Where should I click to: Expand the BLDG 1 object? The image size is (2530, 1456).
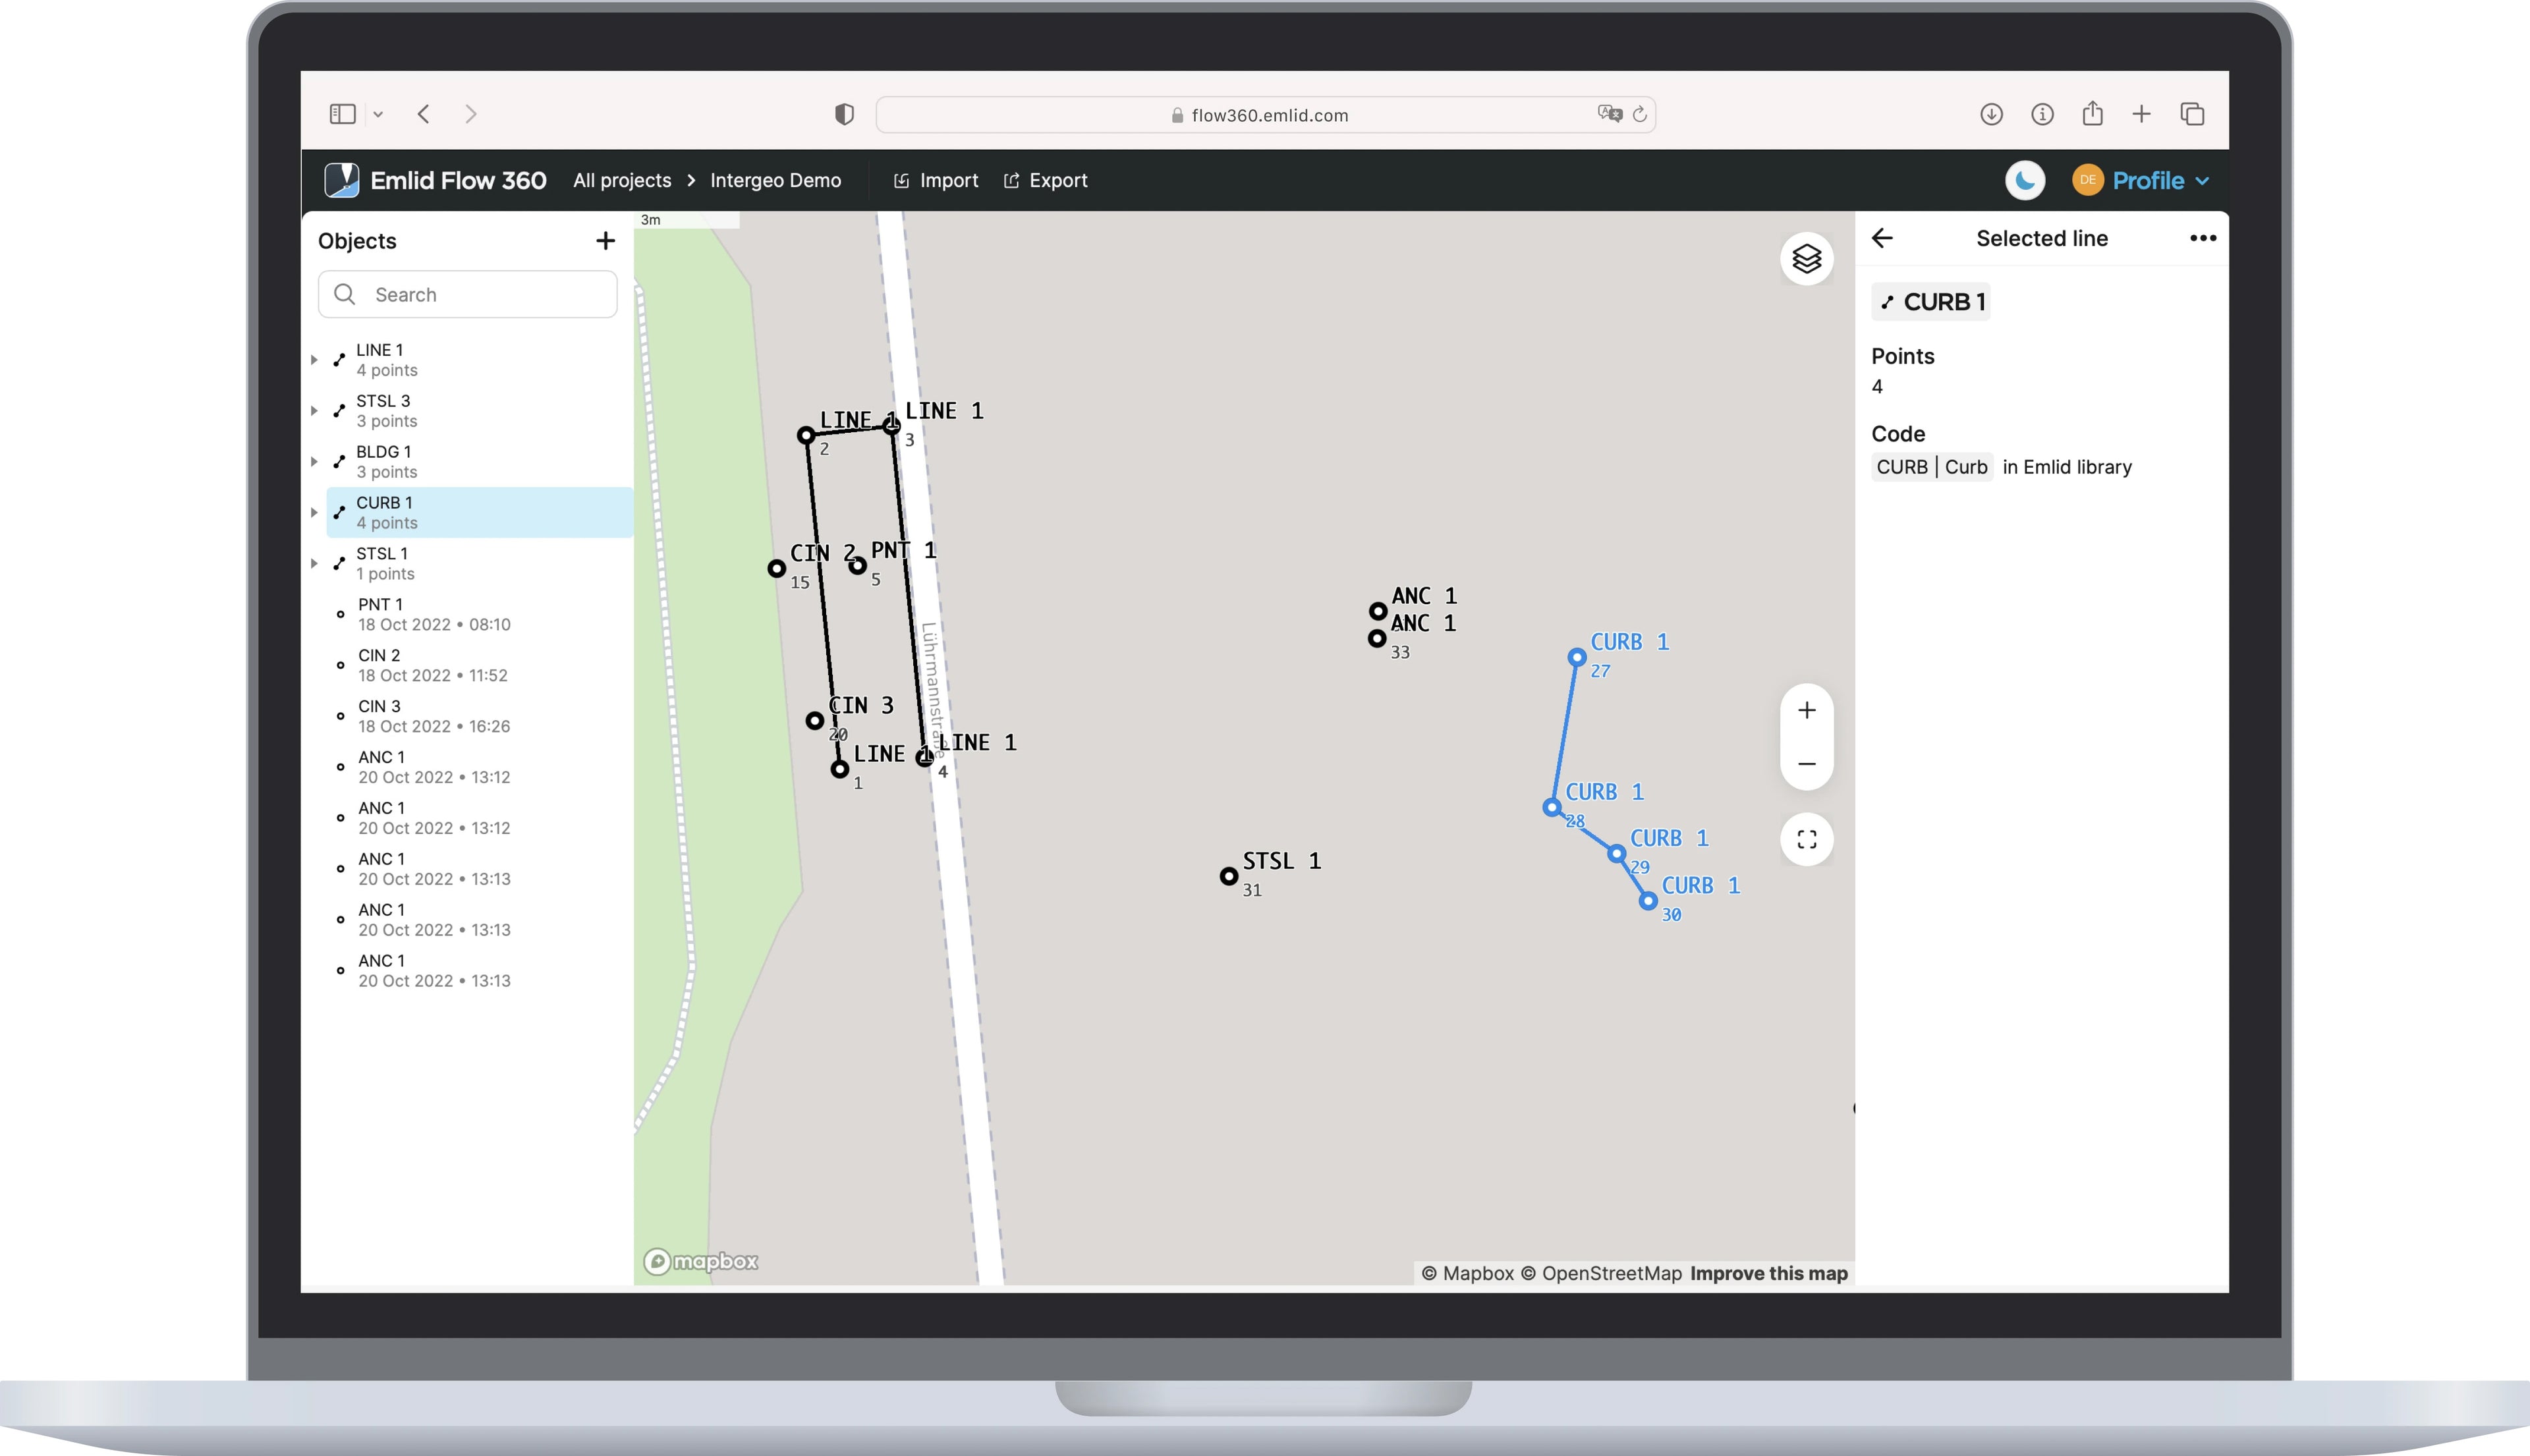pyautogui.click(x=314, y=462)
